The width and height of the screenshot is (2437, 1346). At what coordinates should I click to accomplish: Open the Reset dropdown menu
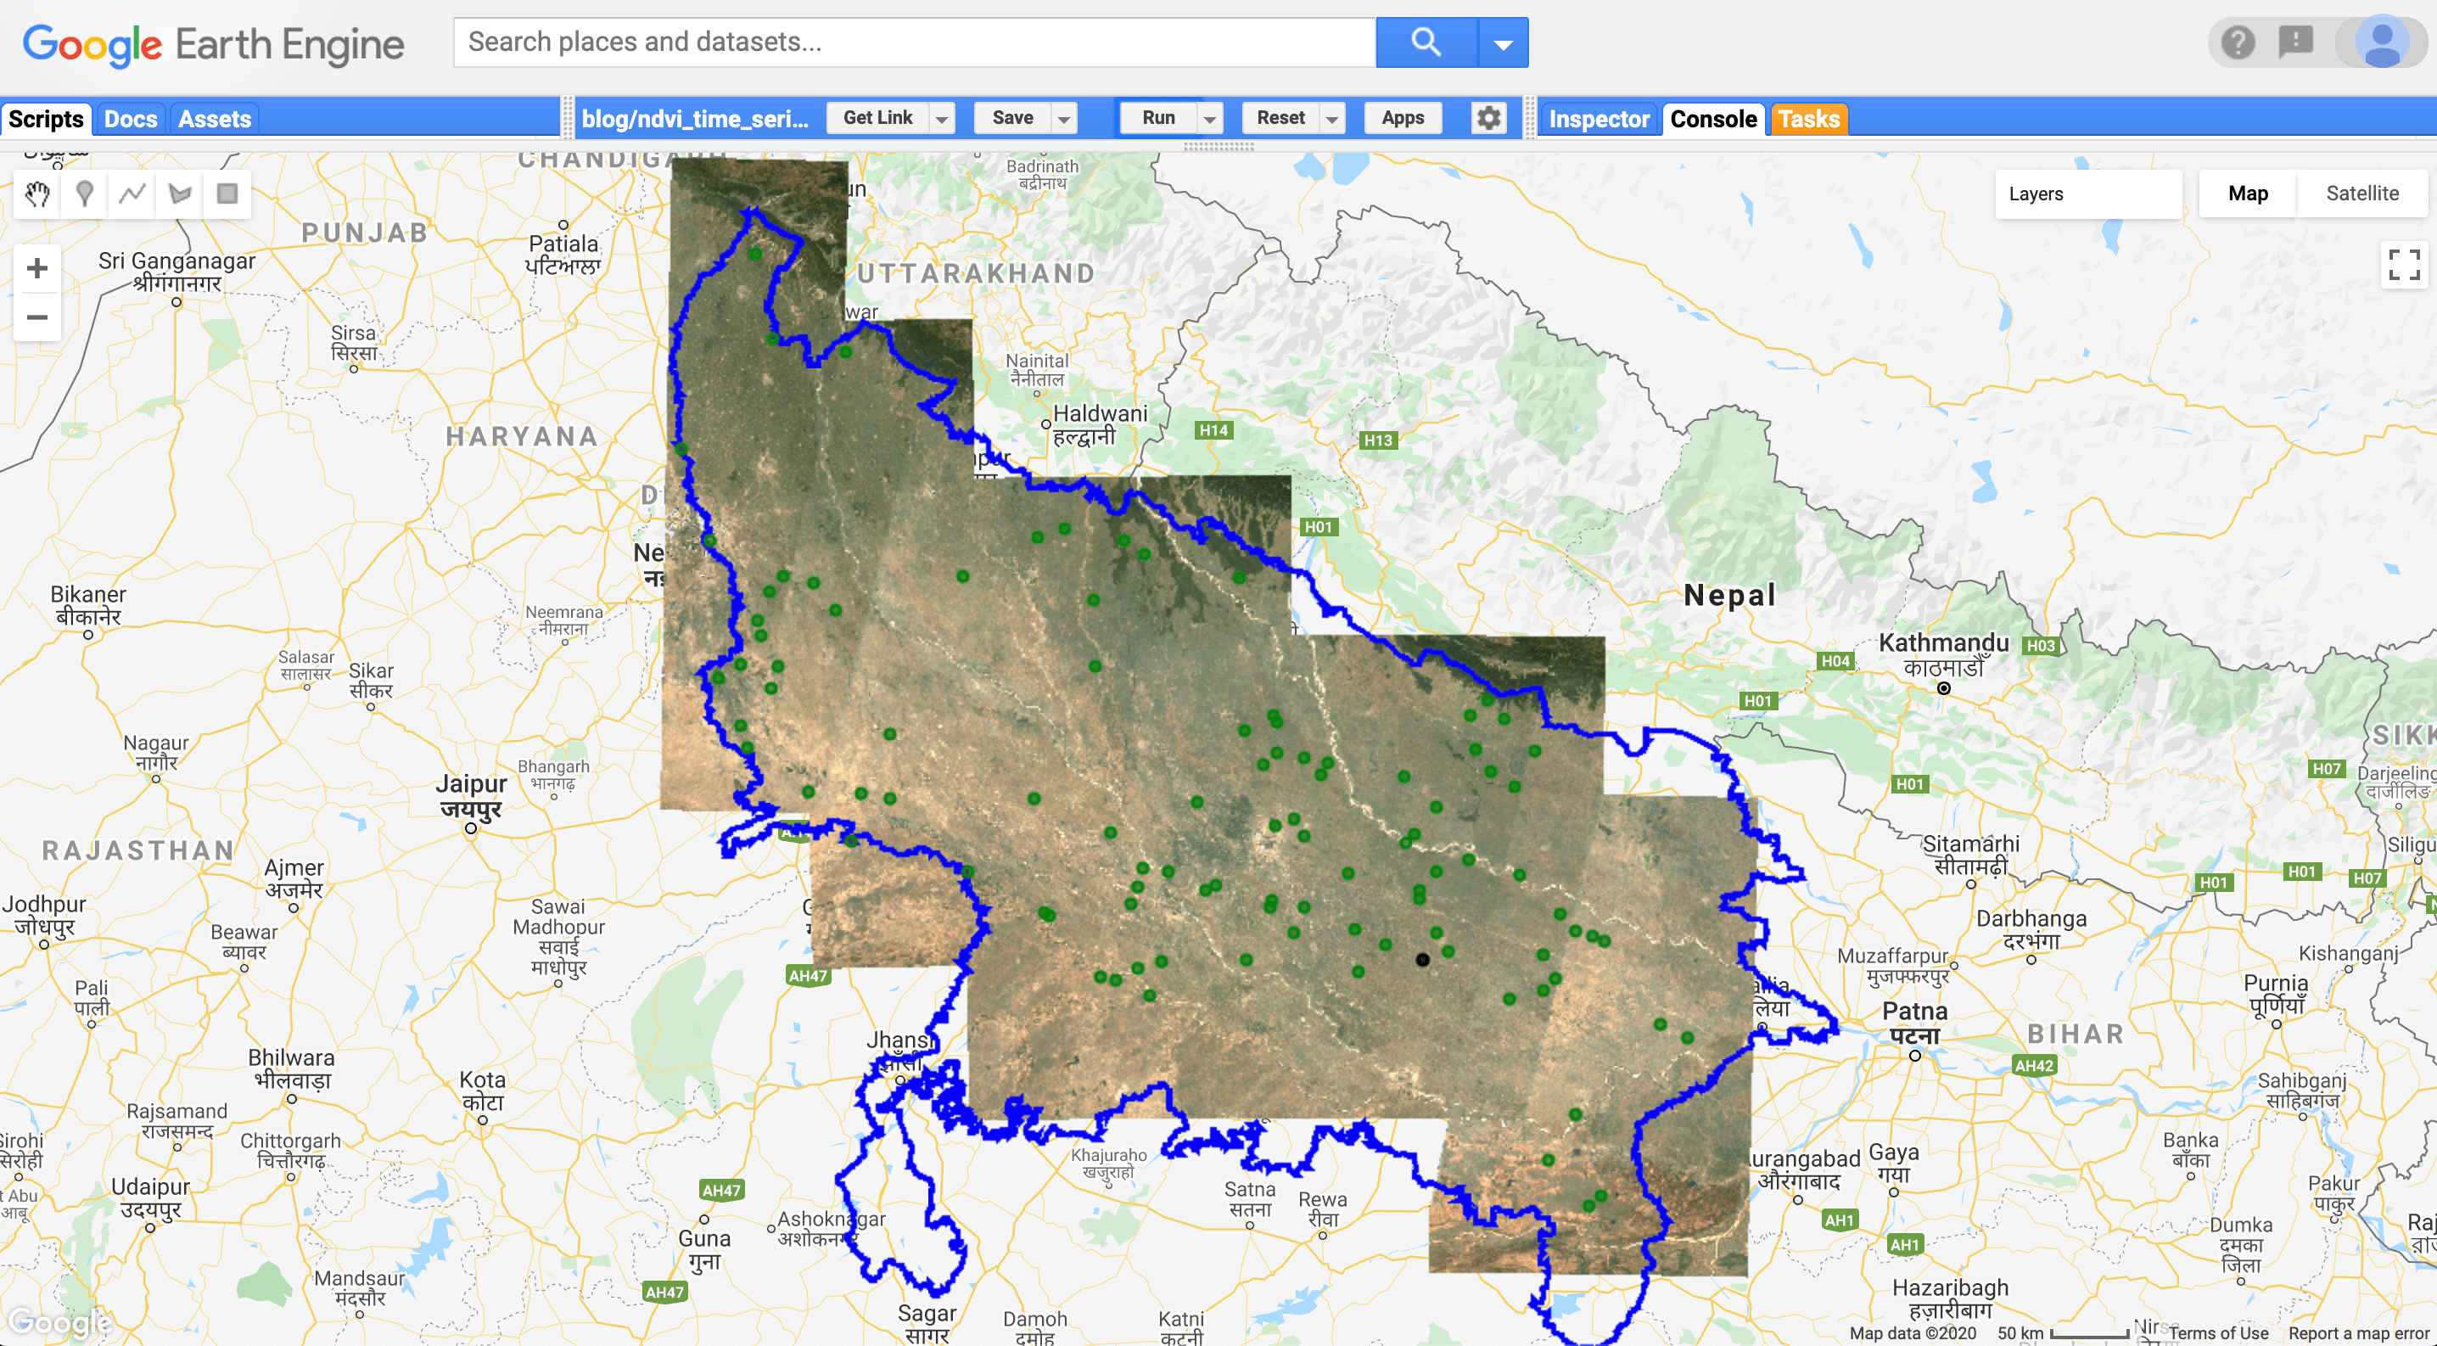coord(1333,117)
